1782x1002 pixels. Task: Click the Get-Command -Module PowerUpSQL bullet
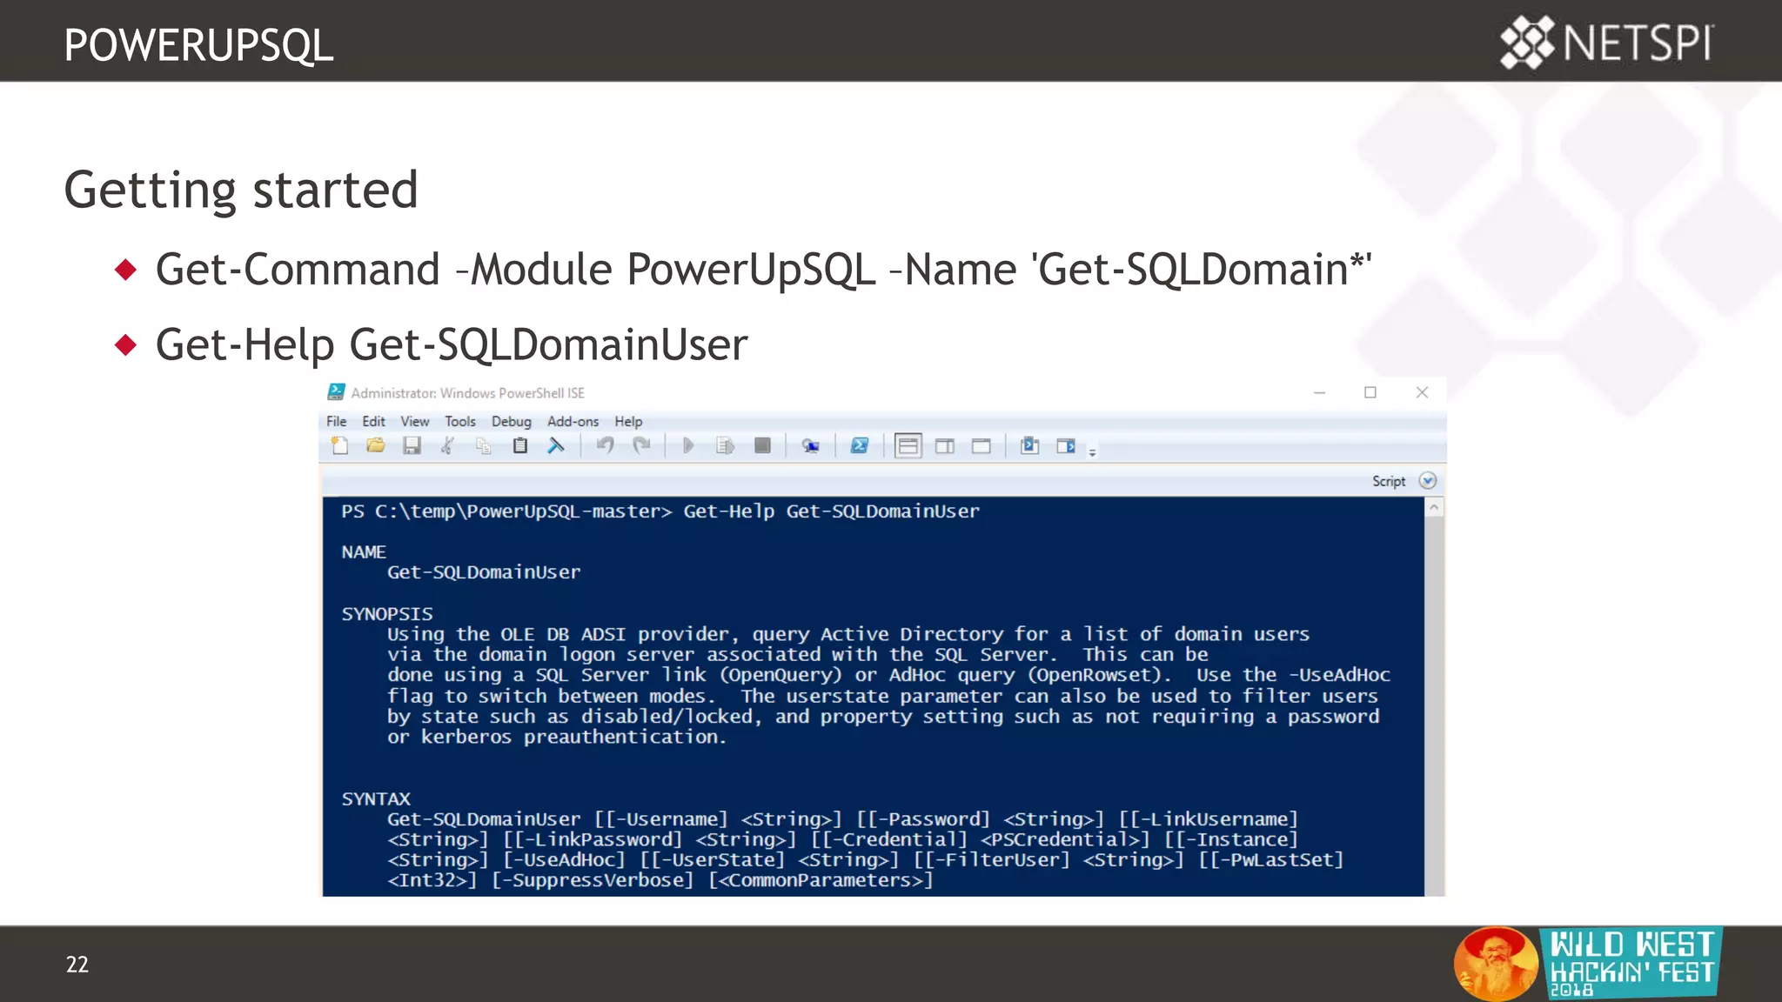763,269
